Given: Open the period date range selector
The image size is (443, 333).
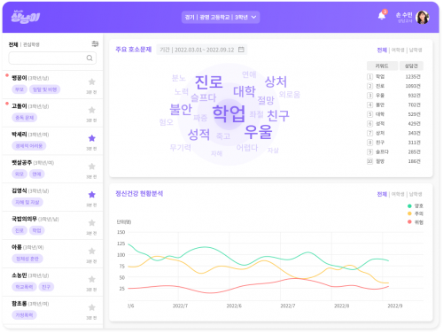Looking at the screenshot, I should [202, 50].
